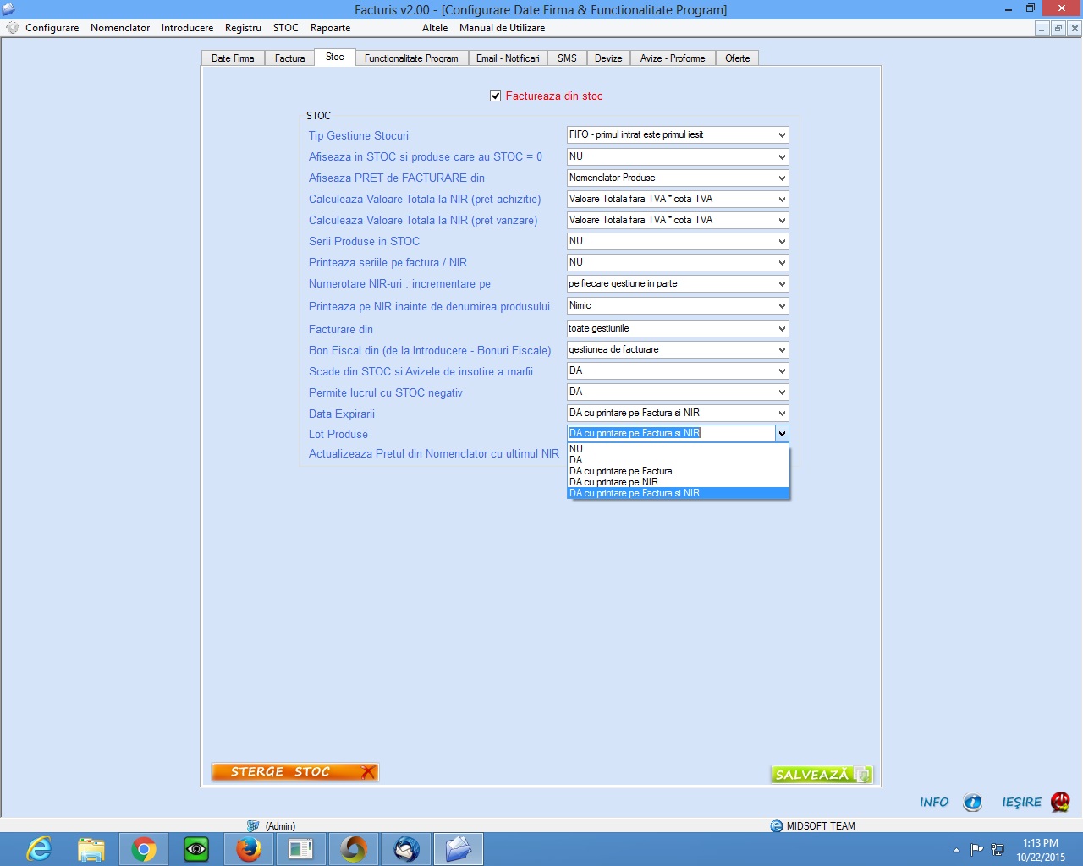Switch to the Factura tab

pyautogui.click(x=290, y=58)
